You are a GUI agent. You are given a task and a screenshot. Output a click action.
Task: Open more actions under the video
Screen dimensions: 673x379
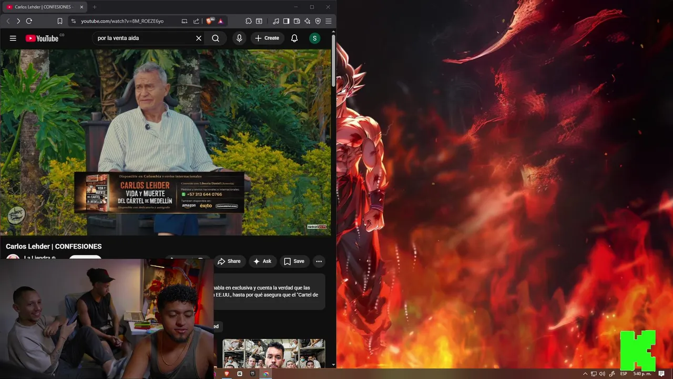[319, 261]
